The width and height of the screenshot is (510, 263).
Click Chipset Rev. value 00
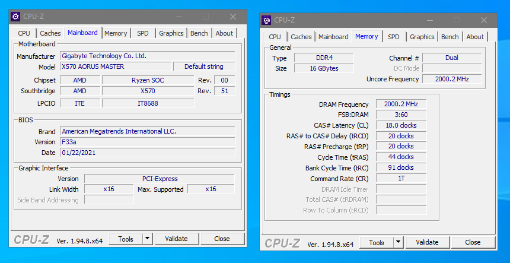[x=225, y=80]
